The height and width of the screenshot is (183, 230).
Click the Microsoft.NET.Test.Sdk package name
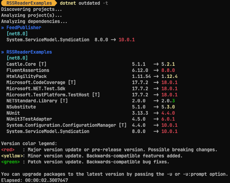click(36, 89)
